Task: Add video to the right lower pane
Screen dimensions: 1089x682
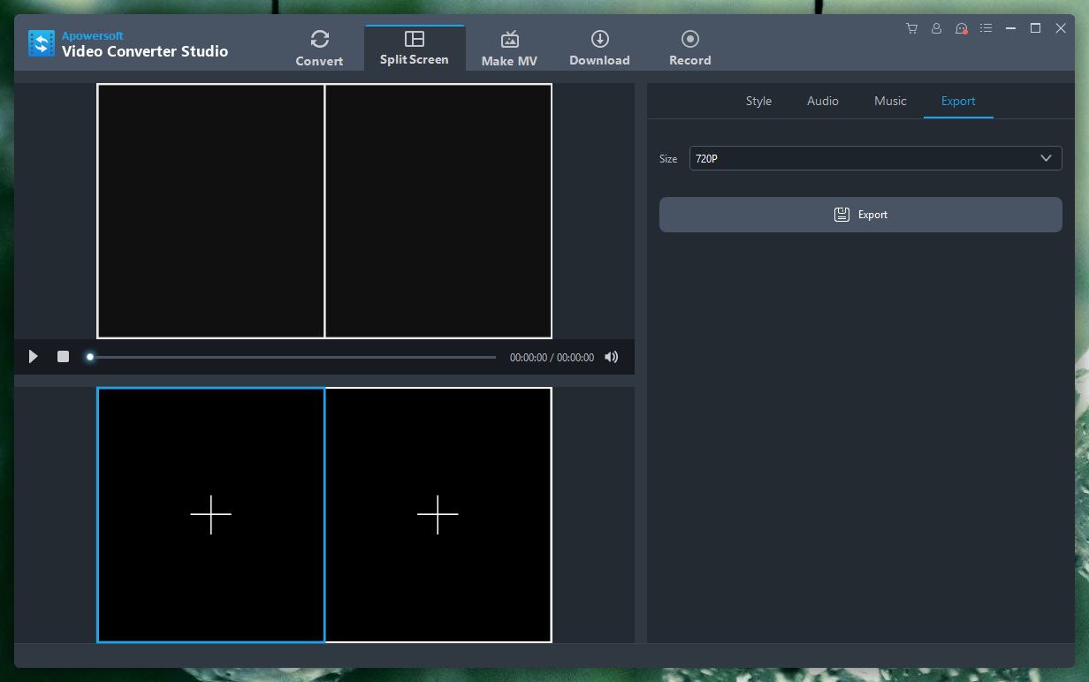Action: point(438,515)
